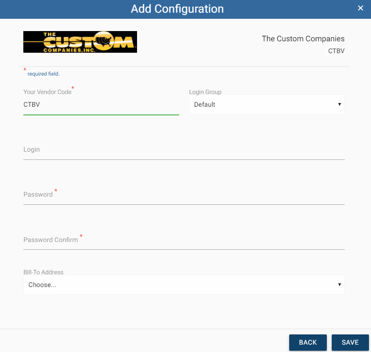Click the red asterisk beside Your Vendor Code

click(x=73, y=88)
